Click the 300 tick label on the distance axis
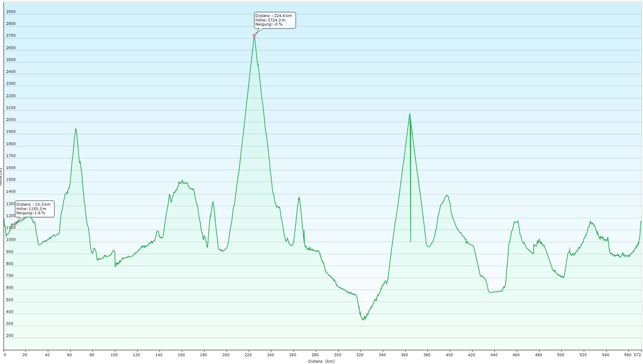 coord(338,355)
